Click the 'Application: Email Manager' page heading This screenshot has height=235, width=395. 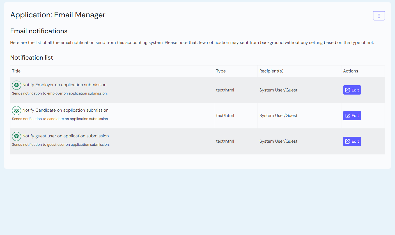coord(58,15)
